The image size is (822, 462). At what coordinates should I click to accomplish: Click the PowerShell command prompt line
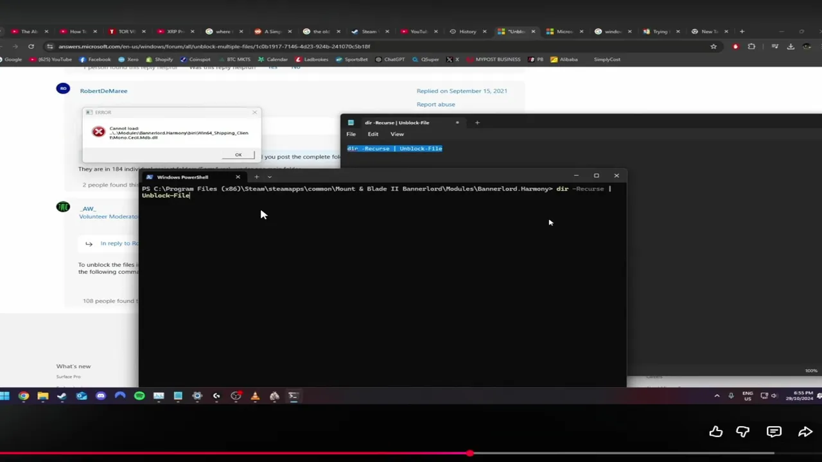(376, 192)
